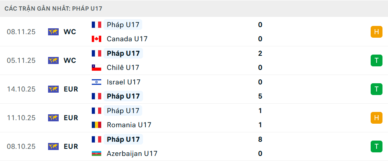Click the Azerbaijan U17 flag icon
The height and width of the screenshot is (161, 388).
96,154
